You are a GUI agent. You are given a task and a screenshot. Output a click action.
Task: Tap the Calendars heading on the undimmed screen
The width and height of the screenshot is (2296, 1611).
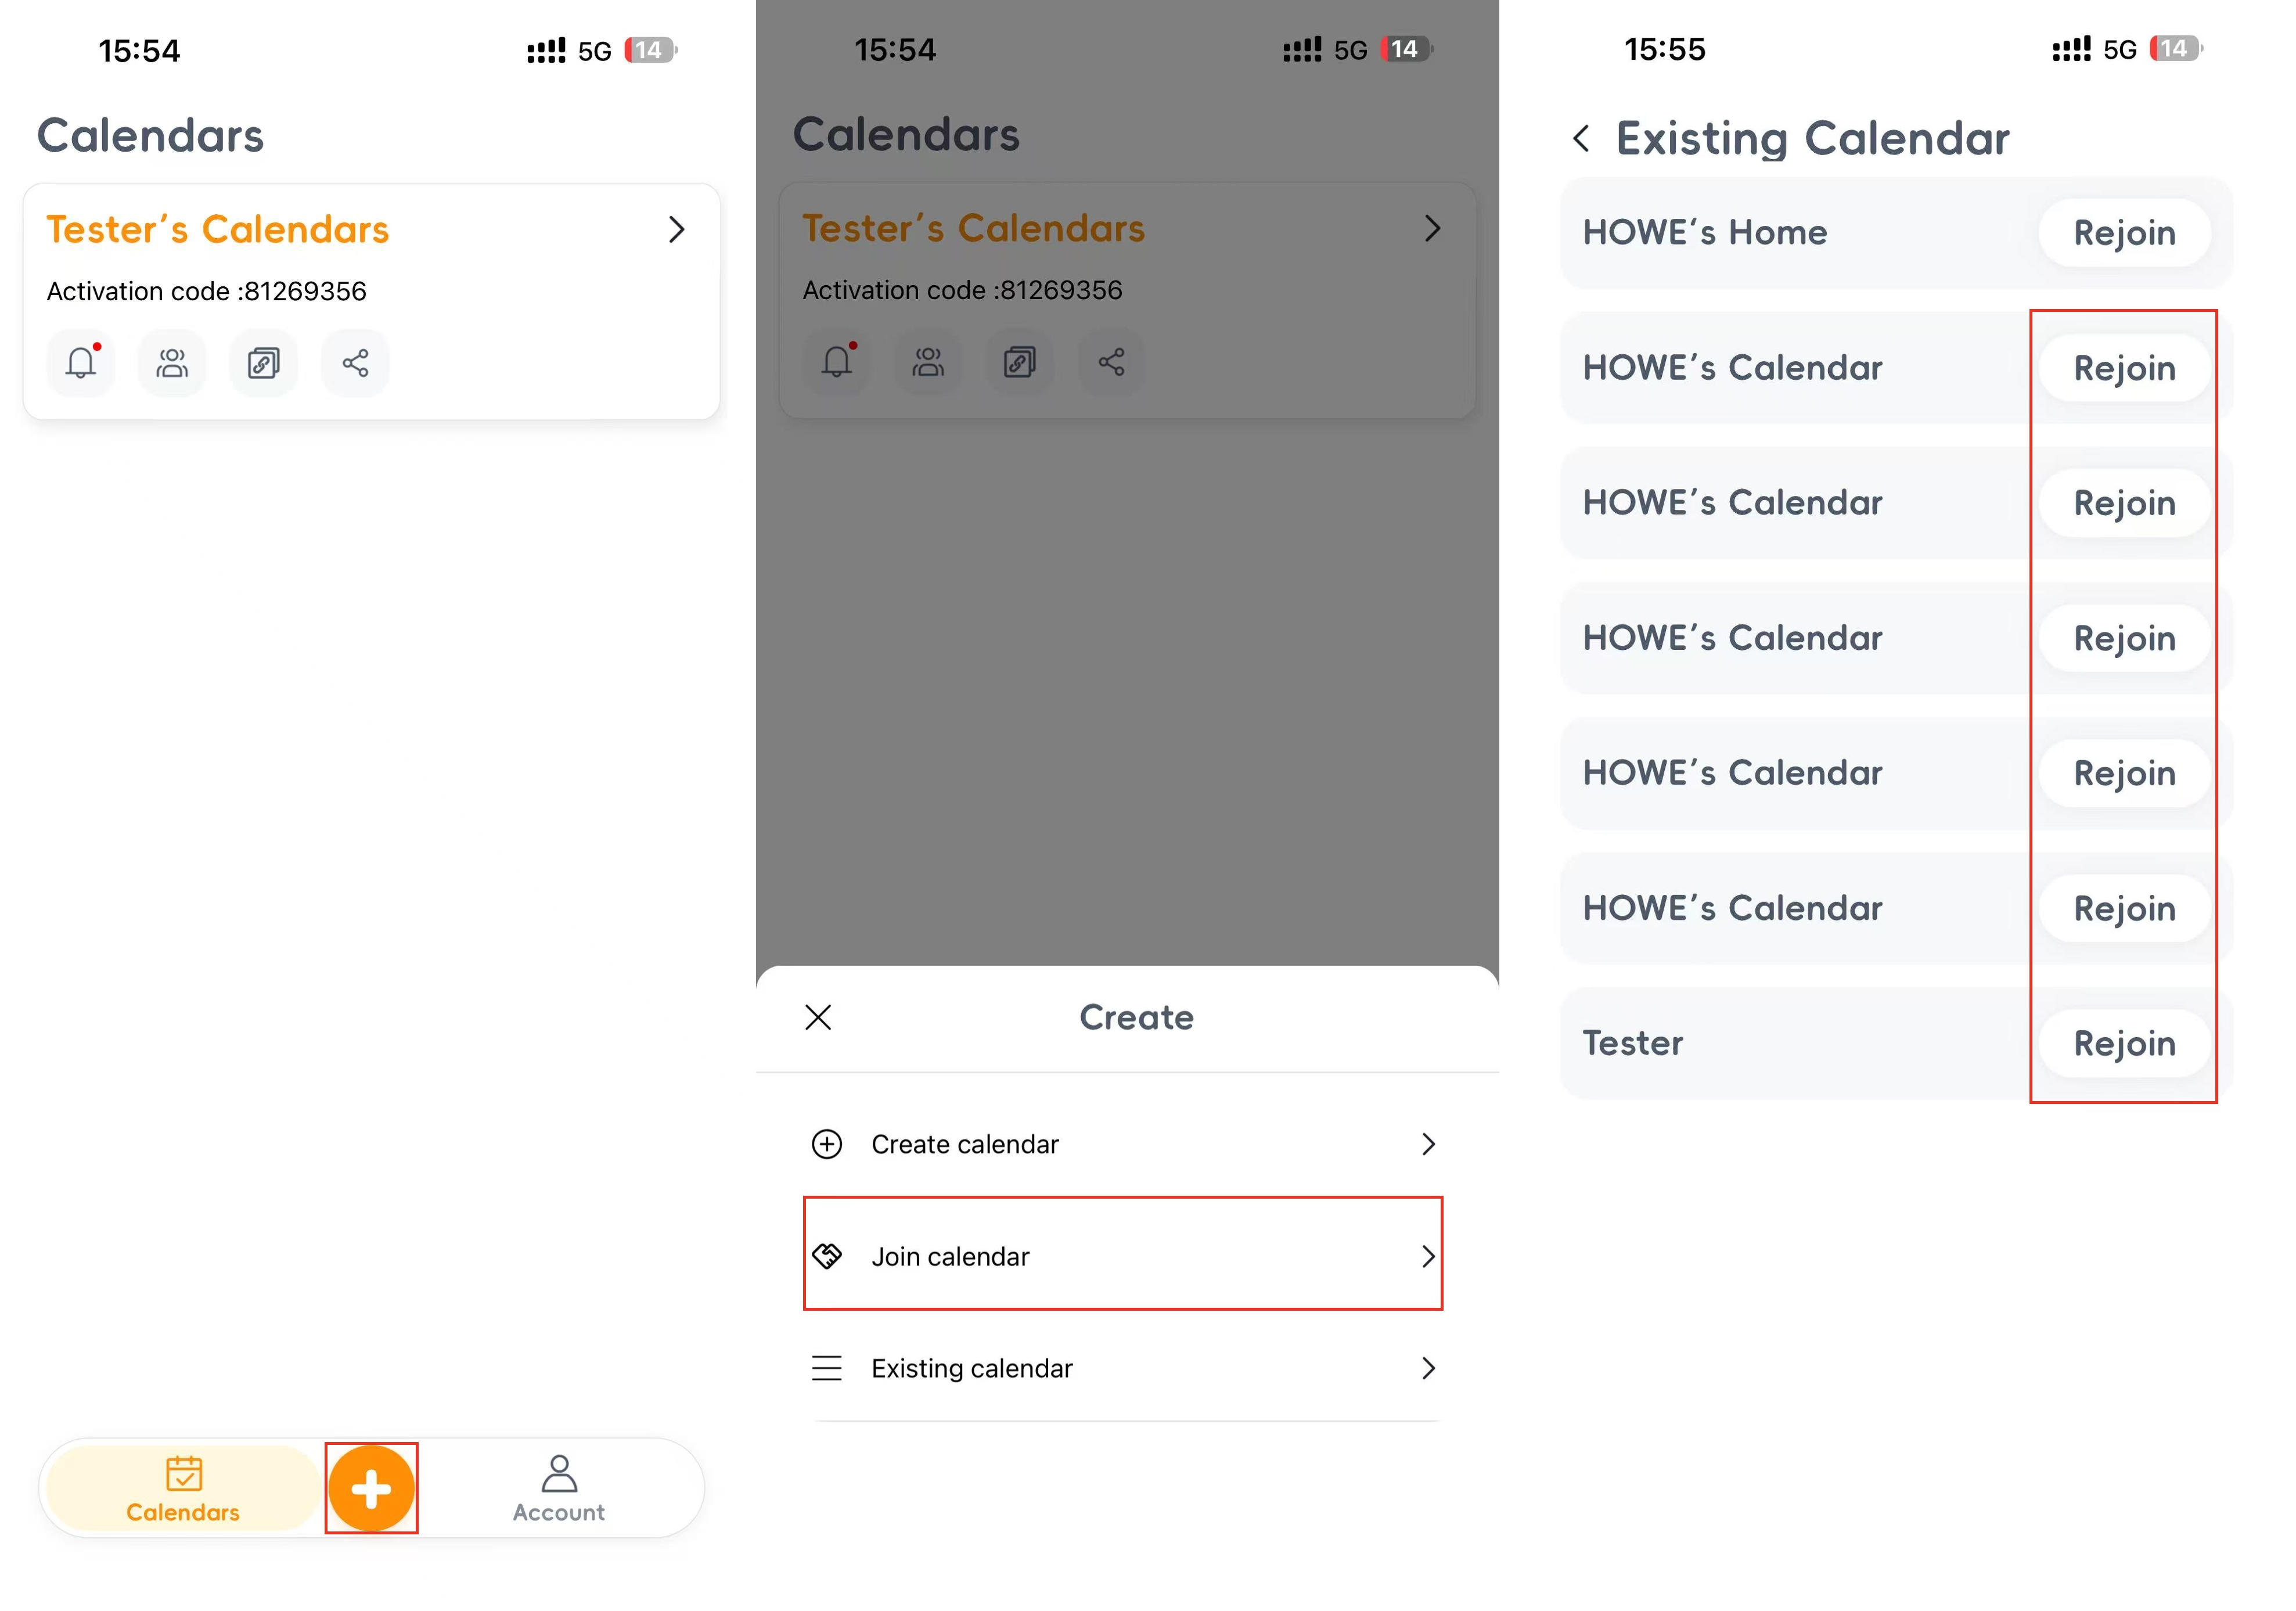150,135
